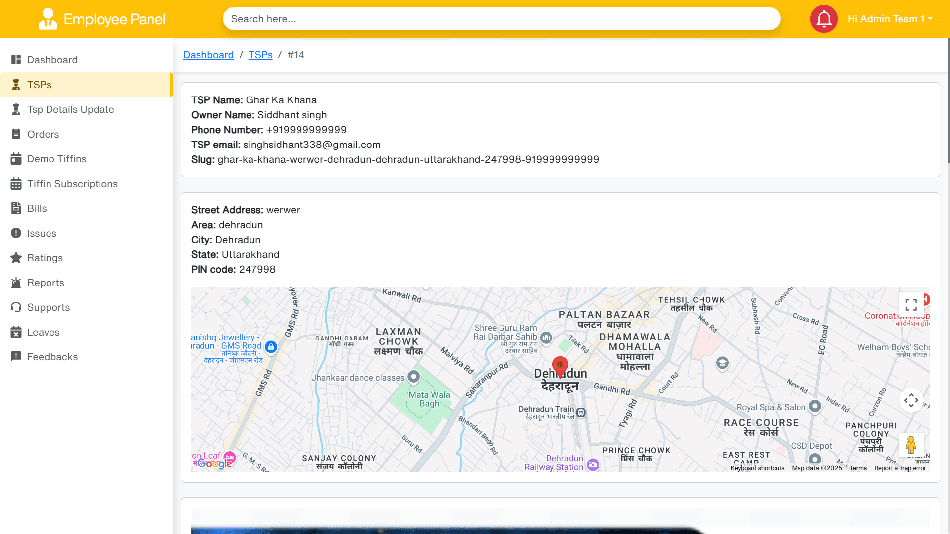
Task: Select Tsp Details Update in sidebar
Action: [x=70, y=109]
